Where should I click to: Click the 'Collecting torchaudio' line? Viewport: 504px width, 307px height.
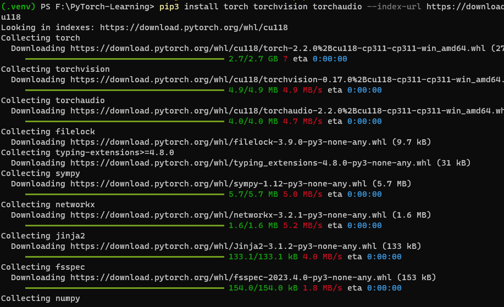tap(53, 100)
